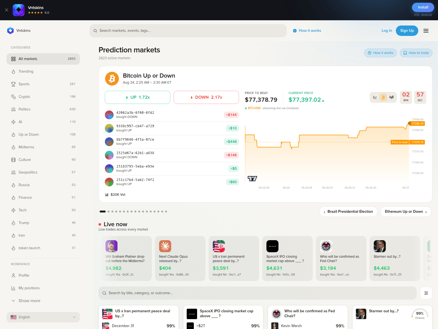Open Will Graham Platner drop out live card

click(126, 259)
